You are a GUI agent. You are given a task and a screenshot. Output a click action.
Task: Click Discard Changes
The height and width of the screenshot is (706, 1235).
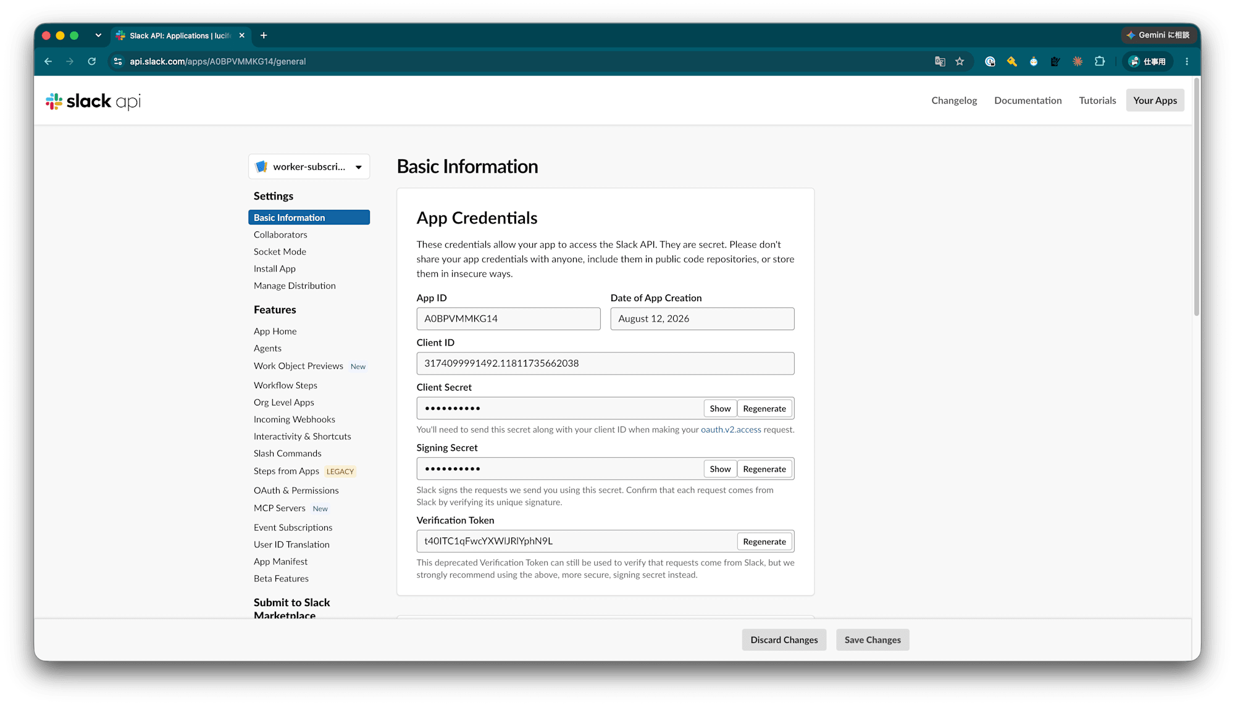[x=784, y=640]
